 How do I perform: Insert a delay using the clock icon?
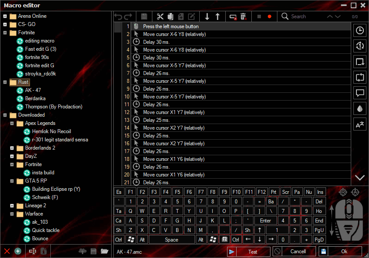click(360, 30)
